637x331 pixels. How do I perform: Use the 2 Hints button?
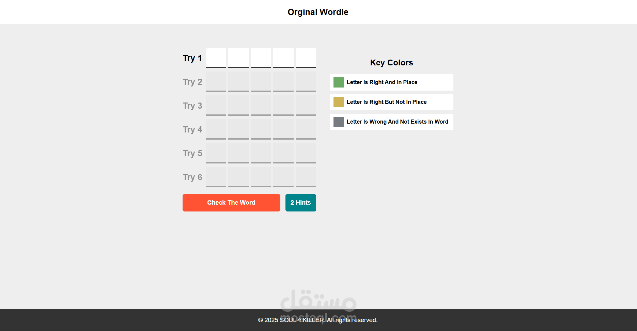[x=301, y=203]
